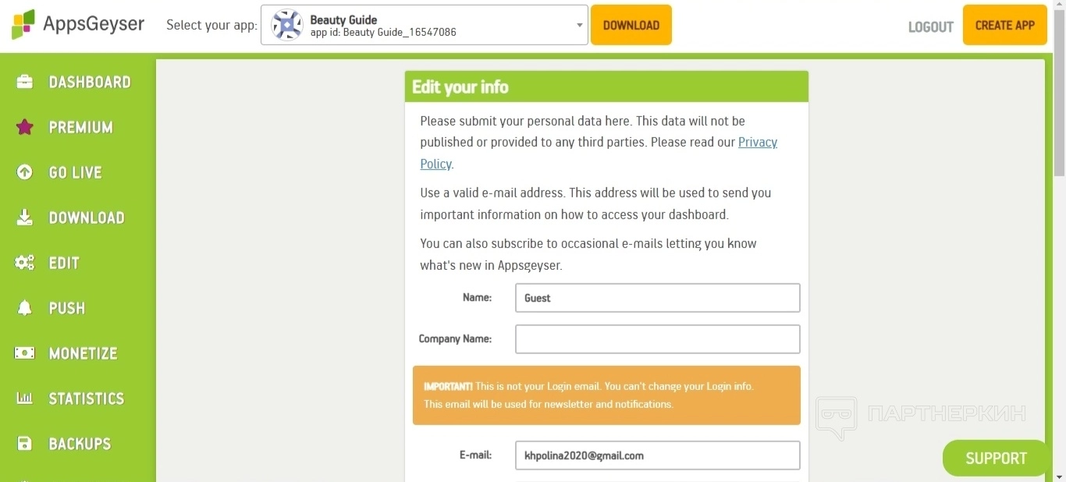Click the Download tray icon in sidebar
The image size is (1066, 482).
[x=25, y=218]
